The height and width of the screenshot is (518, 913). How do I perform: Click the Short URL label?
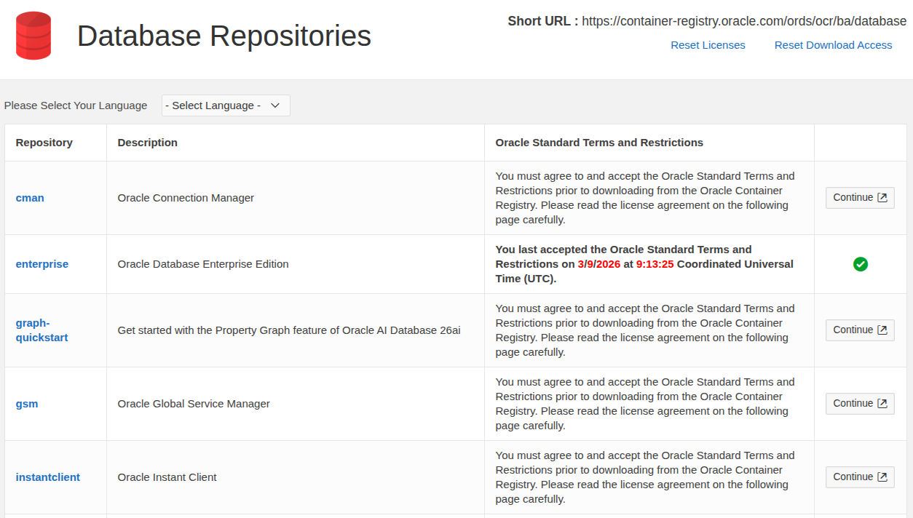tap(543, 21)
